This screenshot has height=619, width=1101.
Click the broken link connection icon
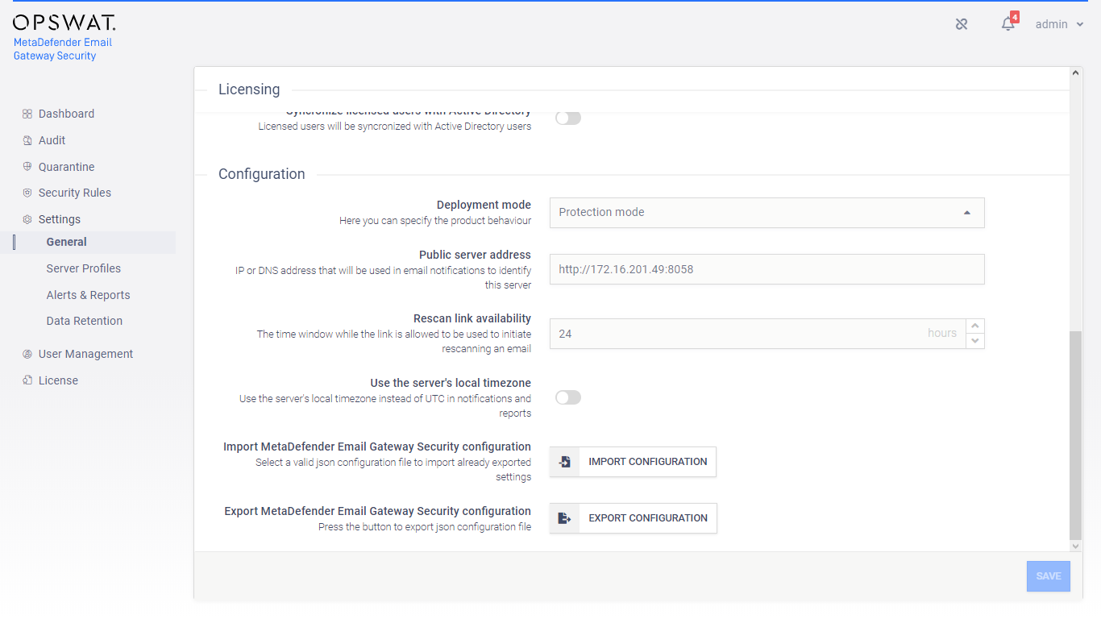point(962,24)
